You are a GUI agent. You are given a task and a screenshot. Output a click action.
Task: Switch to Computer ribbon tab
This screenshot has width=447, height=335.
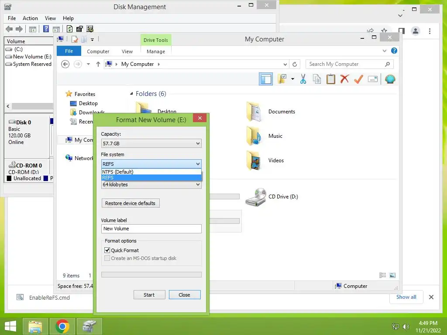click(x=98, y=51)
